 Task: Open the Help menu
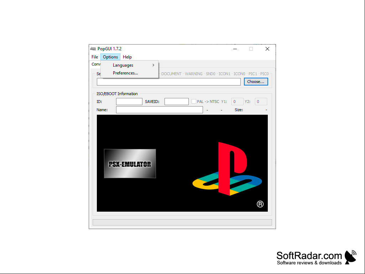click(x=127, y=57)
